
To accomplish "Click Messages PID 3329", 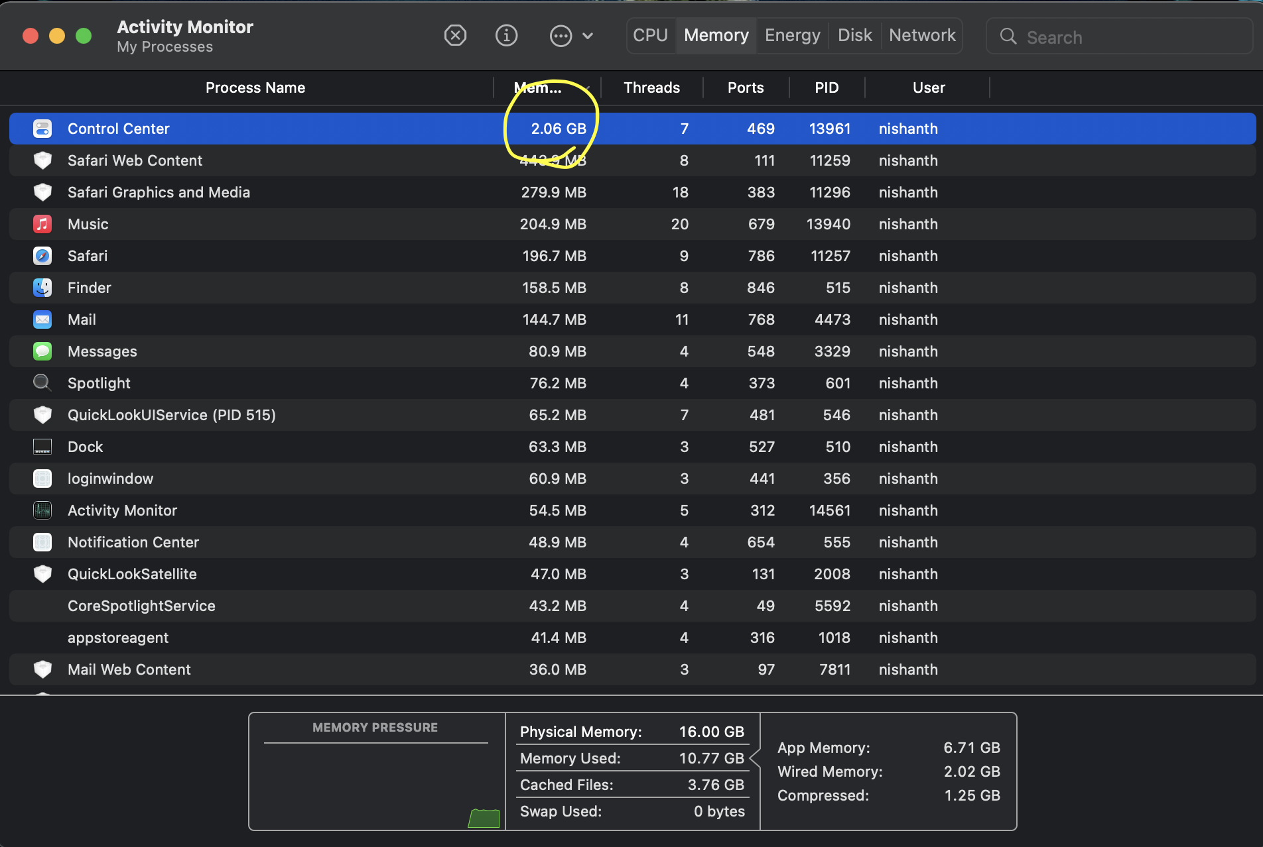I will click(832, 351).
